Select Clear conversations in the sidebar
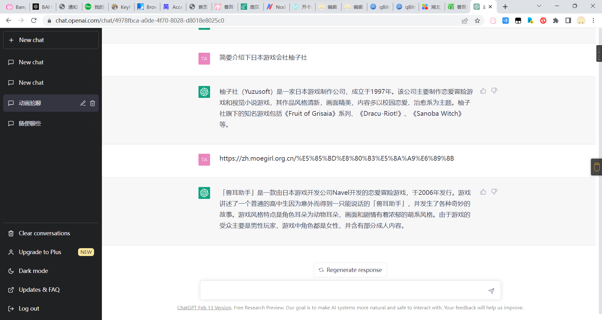 (44, 233)
